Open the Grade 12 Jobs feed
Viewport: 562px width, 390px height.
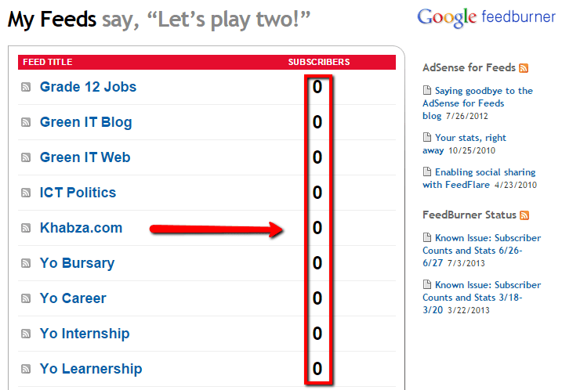coord(88,87)
